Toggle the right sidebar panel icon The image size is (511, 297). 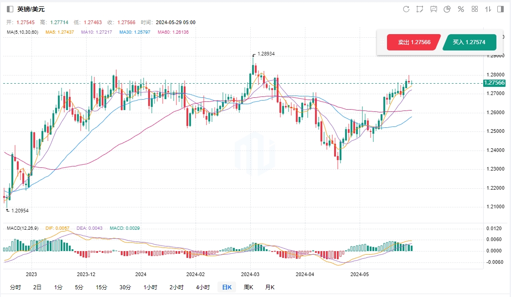coord(501,9)
